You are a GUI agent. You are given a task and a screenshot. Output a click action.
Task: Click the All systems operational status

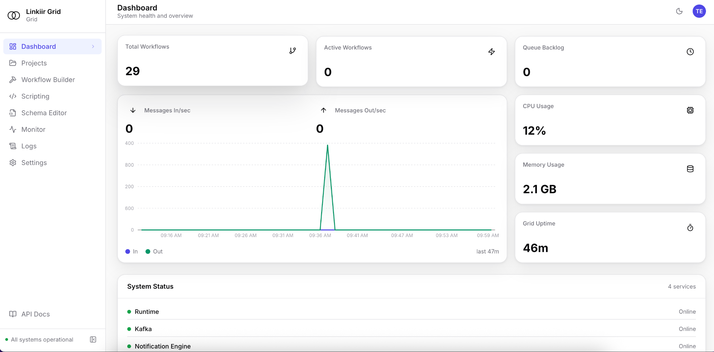click(39, 339)
